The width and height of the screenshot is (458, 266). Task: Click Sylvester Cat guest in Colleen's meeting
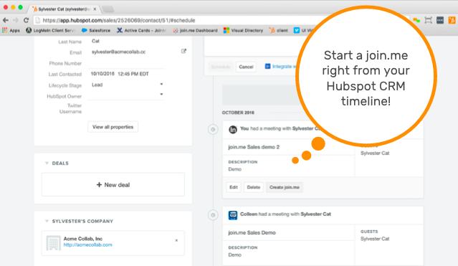(375, 239)
